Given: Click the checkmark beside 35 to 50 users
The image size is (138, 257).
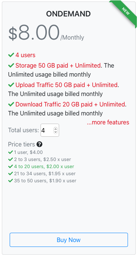Looking at the screenshot, I should point(10,181).
